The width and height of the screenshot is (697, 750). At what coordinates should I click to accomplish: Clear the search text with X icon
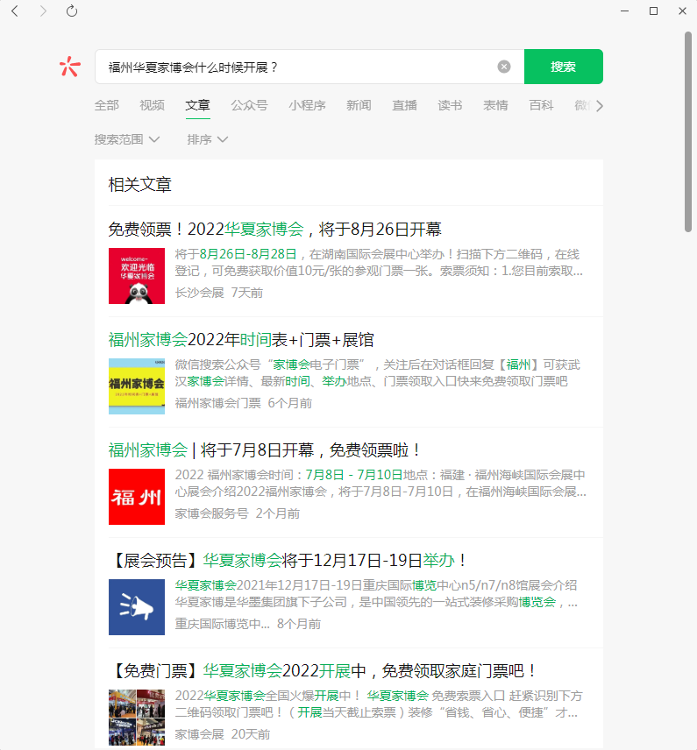503,67
